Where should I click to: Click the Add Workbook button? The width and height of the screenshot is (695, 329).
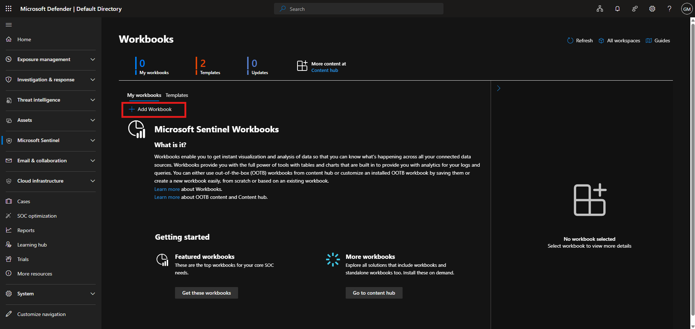tap(150, 109)
